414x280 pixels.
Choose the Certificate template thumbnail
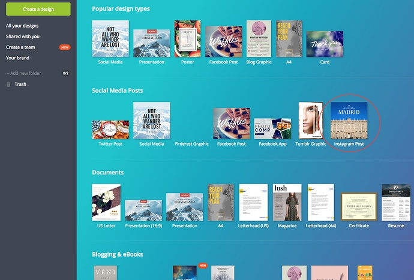click(x=358, y=206)
